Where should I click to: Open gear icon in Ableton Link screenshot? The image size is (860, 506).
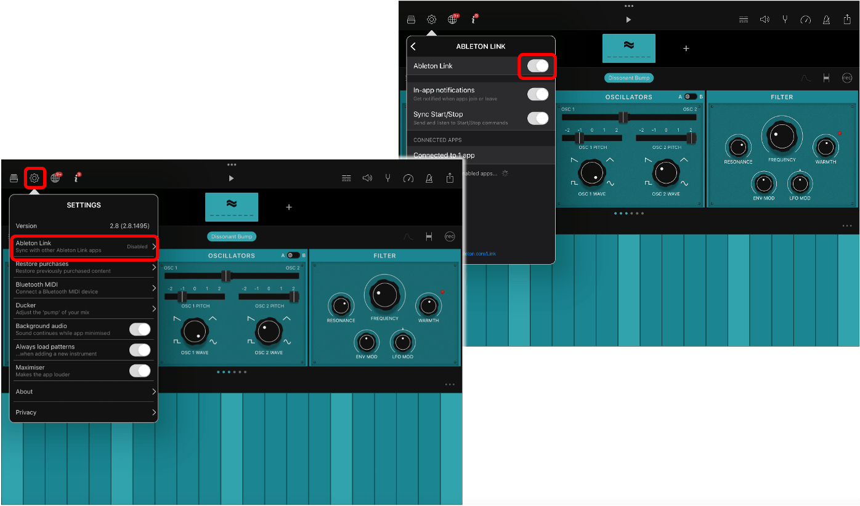pyautogui.click(x=431, y=20)
